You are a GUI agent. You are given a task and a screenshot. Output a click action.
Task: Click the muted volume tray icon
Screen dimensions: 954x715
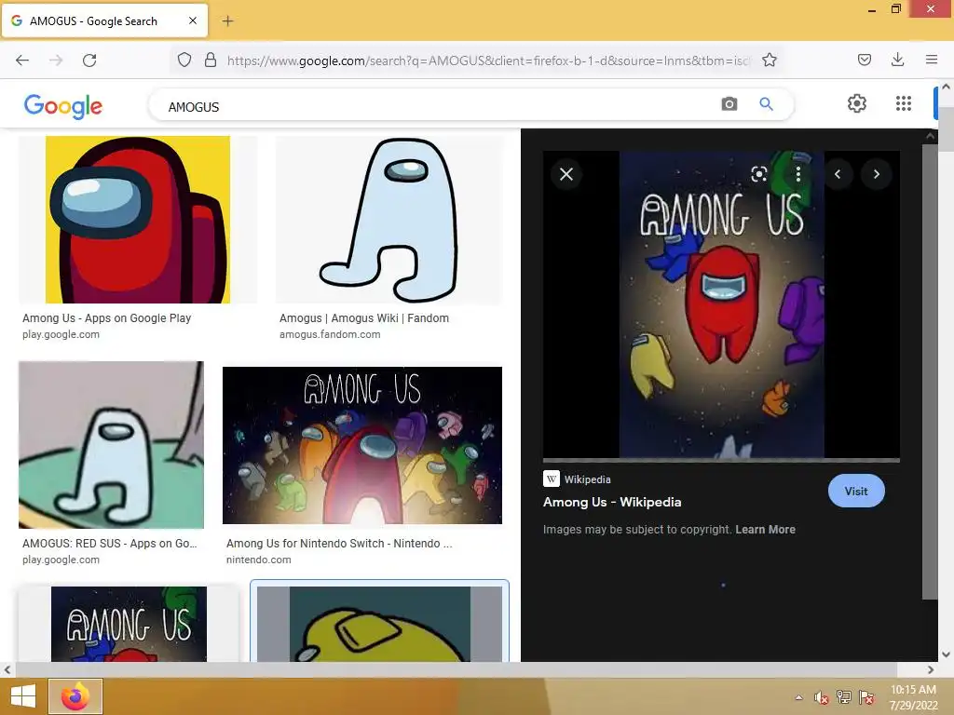tap(821, 697)
